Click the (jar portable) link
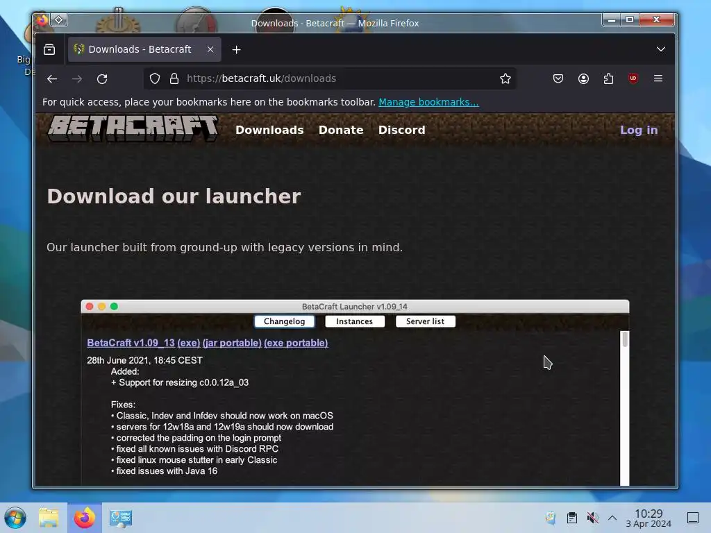The height and width of the screenshot is (533, 711). pos(232,343)
